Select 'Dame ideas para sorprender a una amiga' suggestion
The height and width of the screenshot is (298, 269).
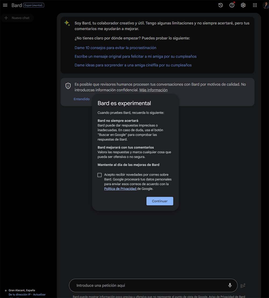tap(133, 65)
